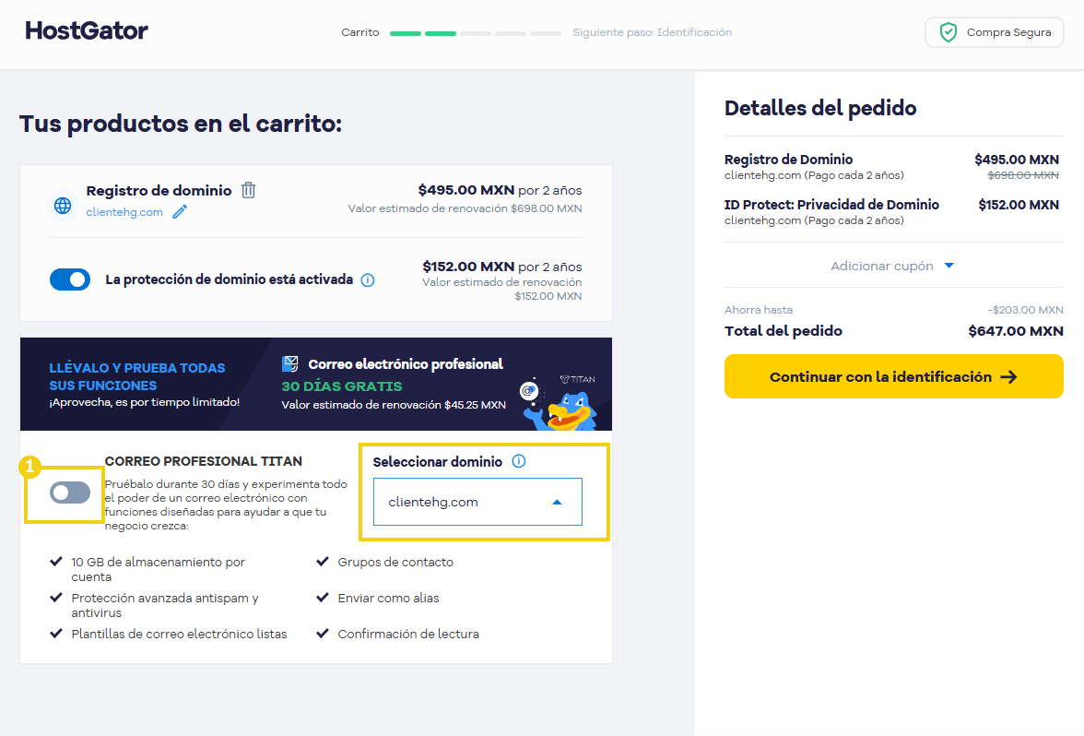This screenshot has width=1084, height=736.
Task: Click the Titan logo in banner
Action: [x=577, y=379]
